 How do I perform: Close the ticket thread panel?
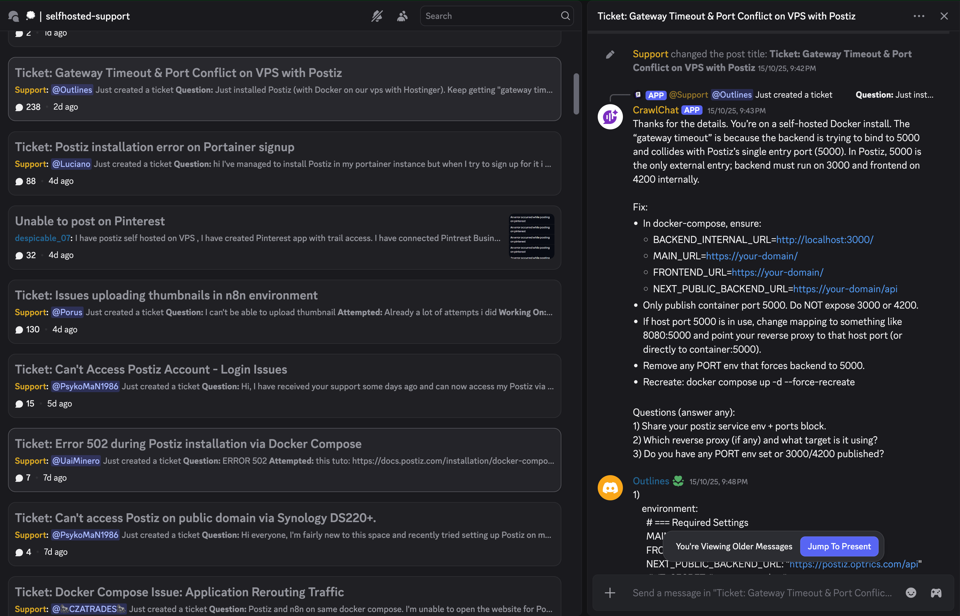click(944, 16)
